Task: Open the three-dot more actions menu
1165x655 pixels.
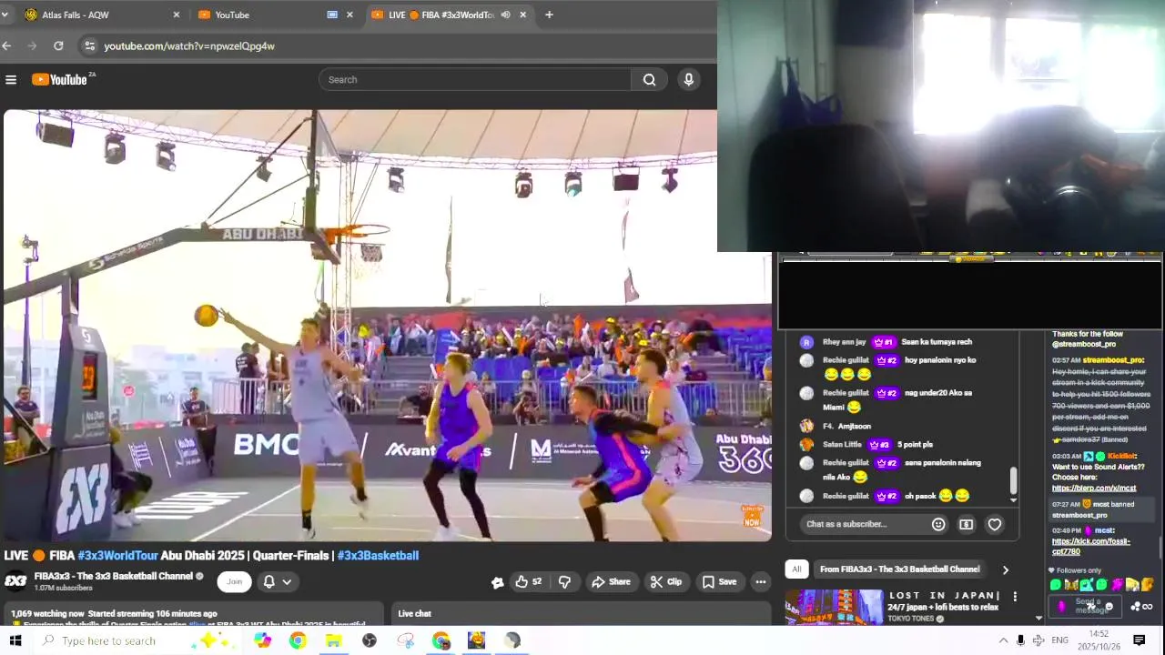Action: tap(761, 581)
